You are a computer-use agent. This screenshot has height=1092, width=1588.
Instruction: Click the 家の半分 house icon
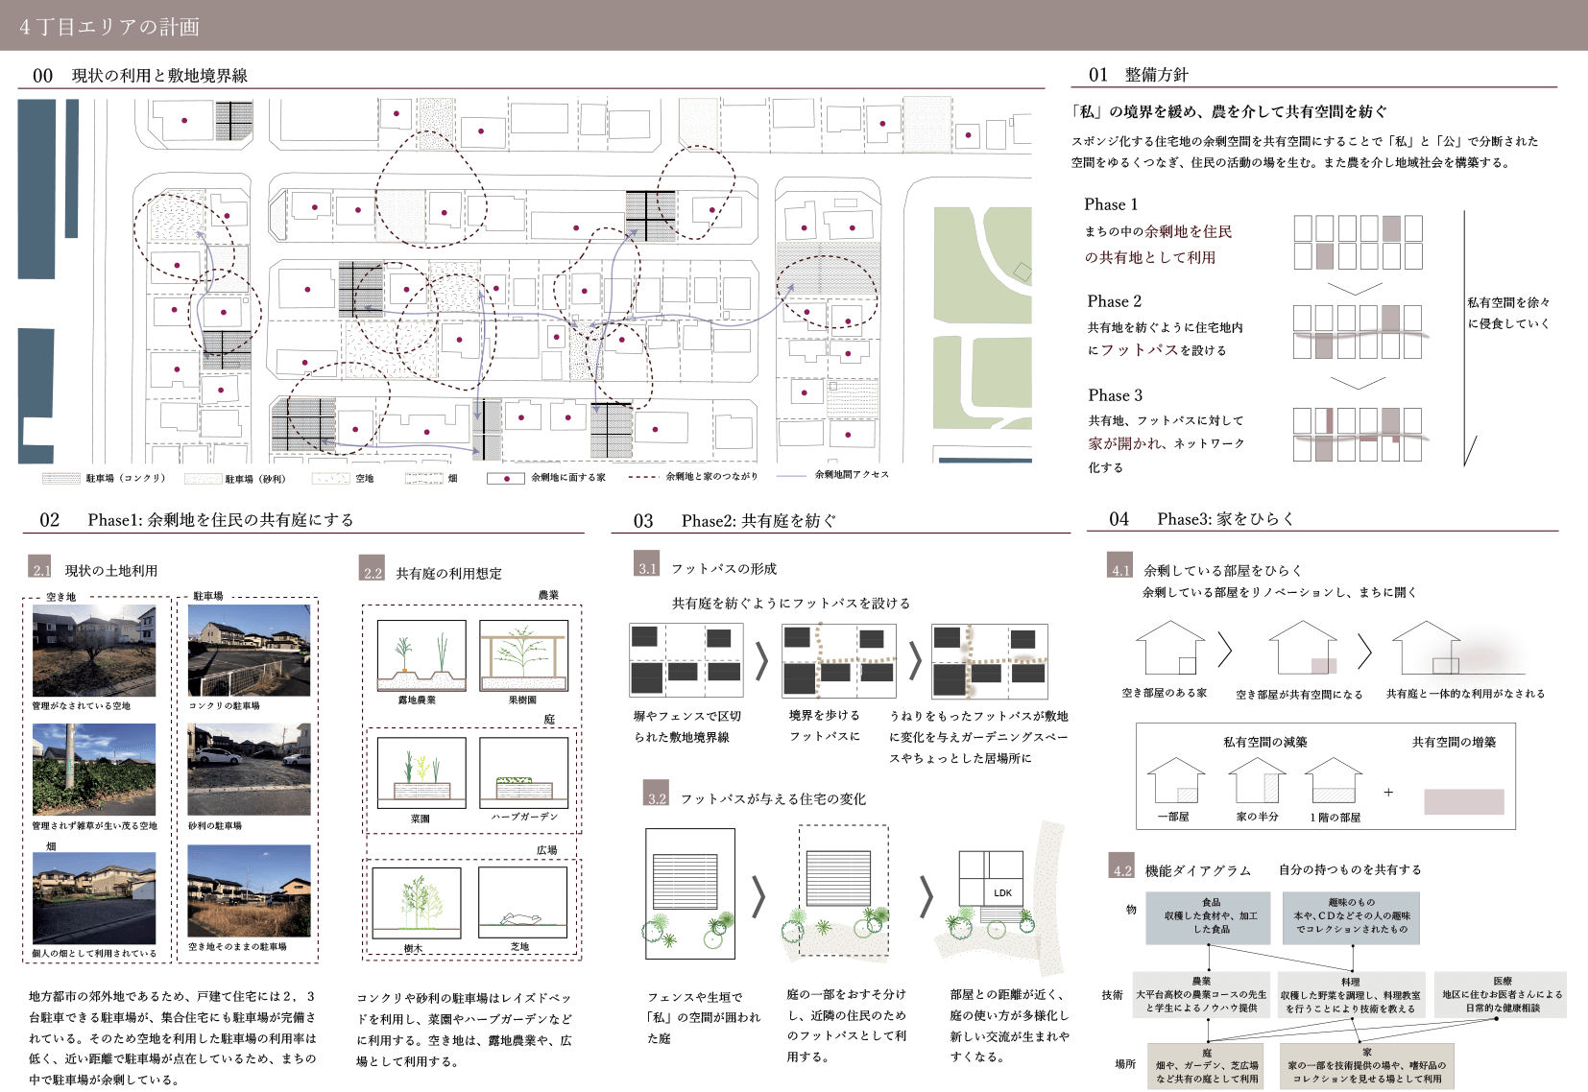pyautogui.click(x=1258, y=780)
